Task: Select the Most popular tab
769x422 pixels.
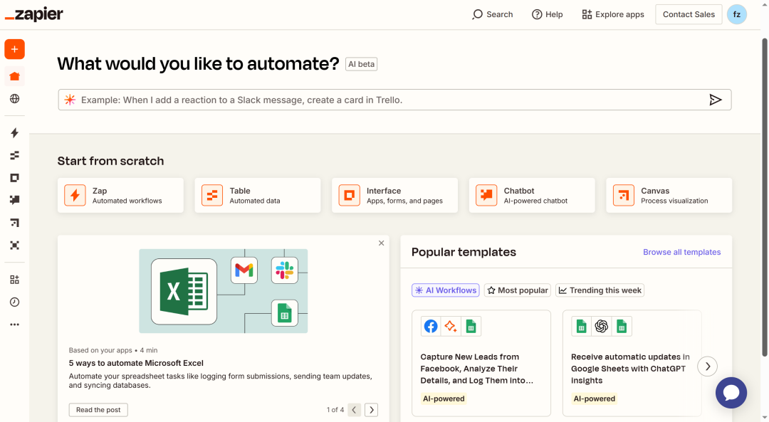Action: click(518, 290)
